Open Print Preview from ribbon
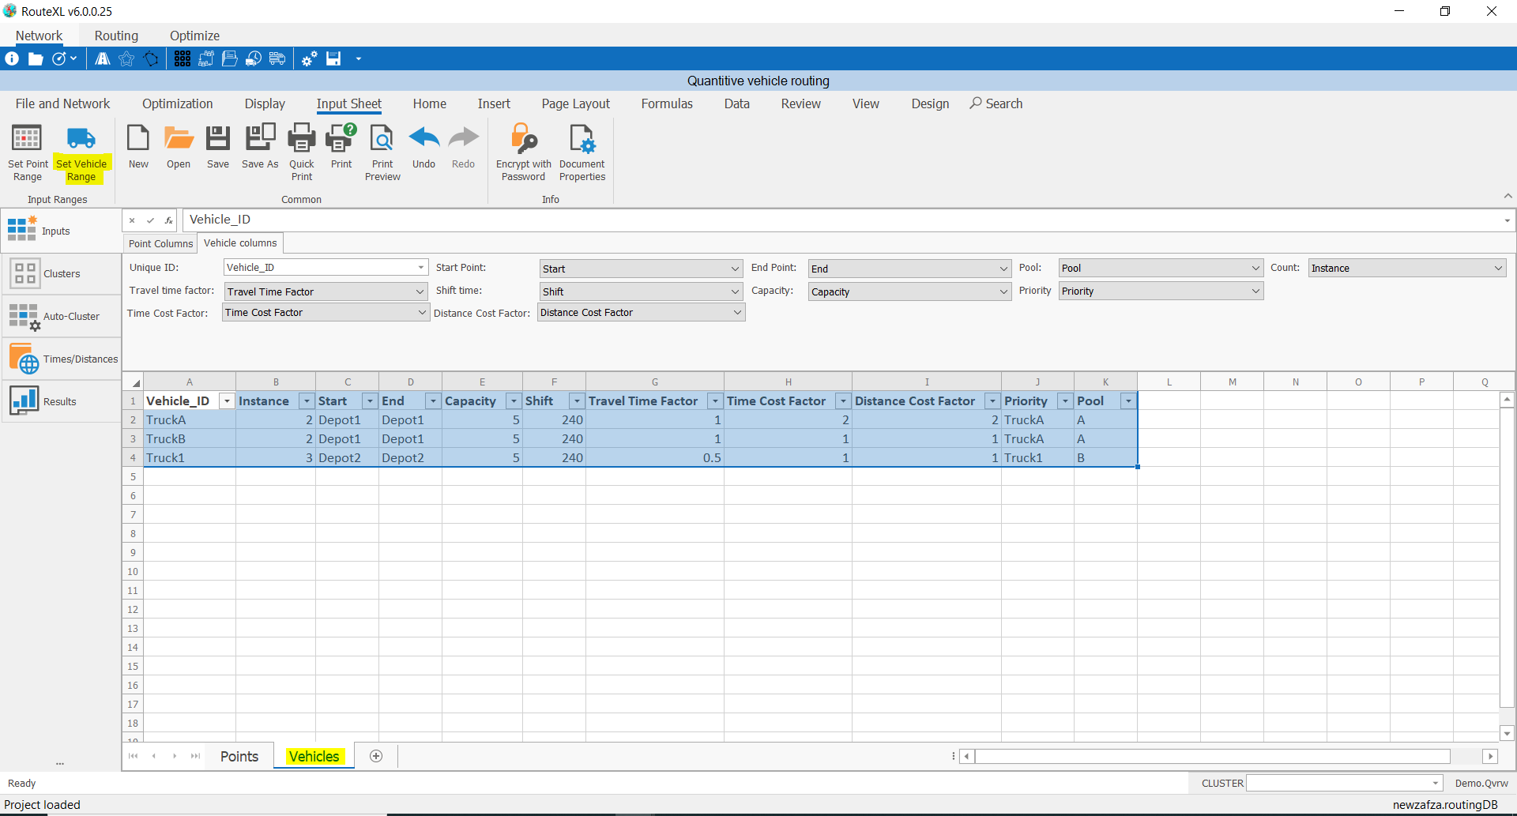This screenshot has height=816, width=1517. [382, 153]
